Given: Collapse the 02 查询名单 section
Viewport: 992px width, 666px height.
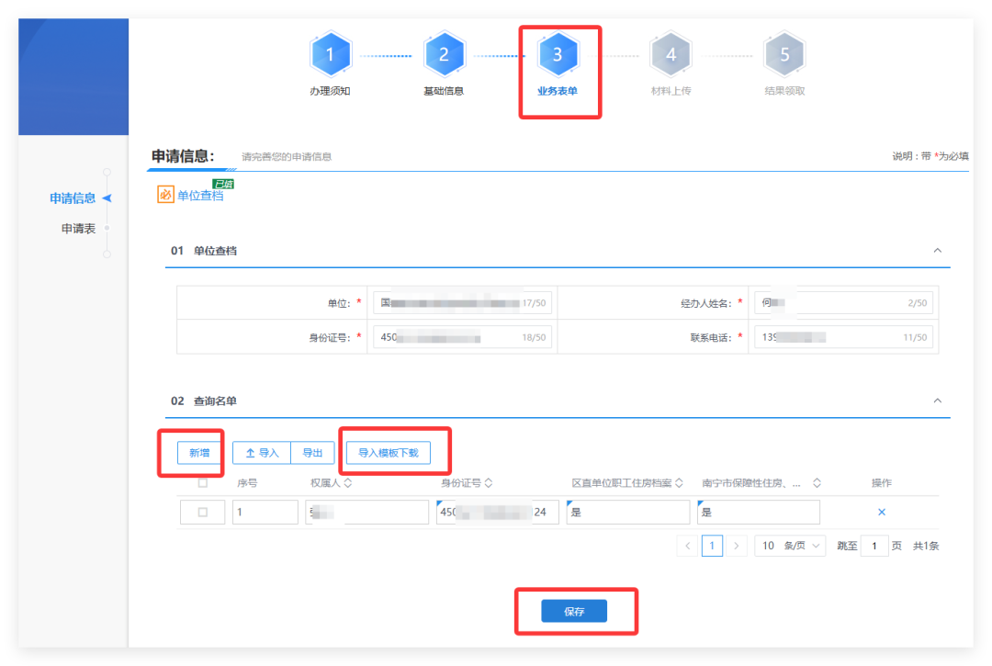Looking at the screenshot, I should tap(937, 401).
